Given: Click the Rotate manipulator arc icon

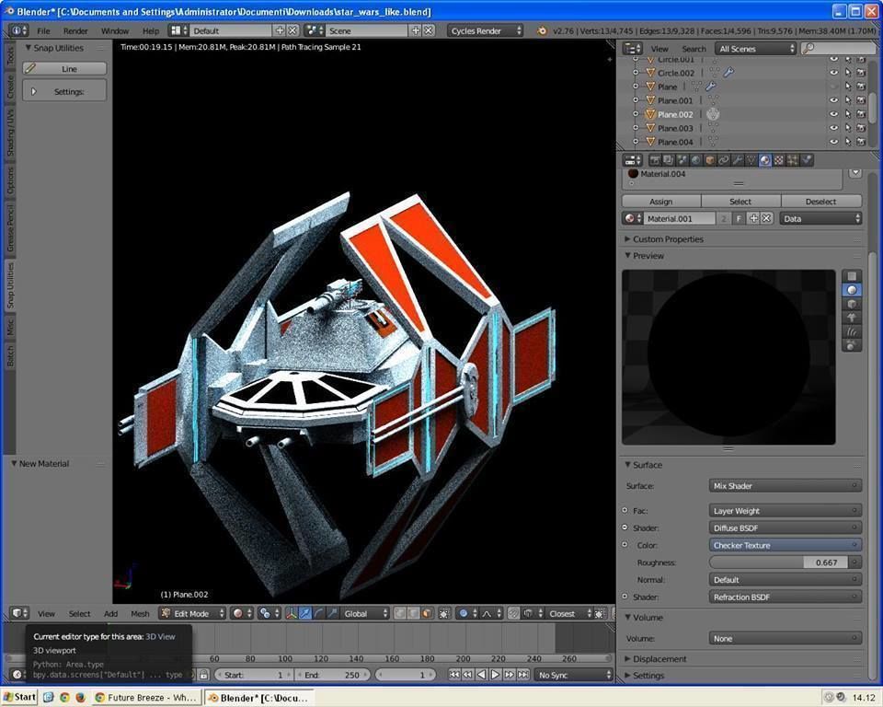Looking at the screenshot, I should [319, 613].
